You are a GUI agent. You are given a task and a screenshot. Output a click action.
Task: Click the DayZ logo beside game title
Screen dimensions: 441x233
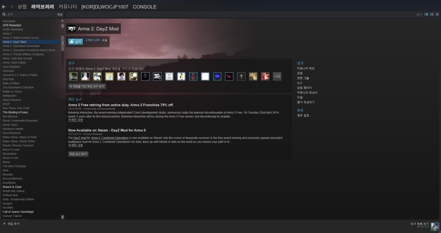point(72,29)
